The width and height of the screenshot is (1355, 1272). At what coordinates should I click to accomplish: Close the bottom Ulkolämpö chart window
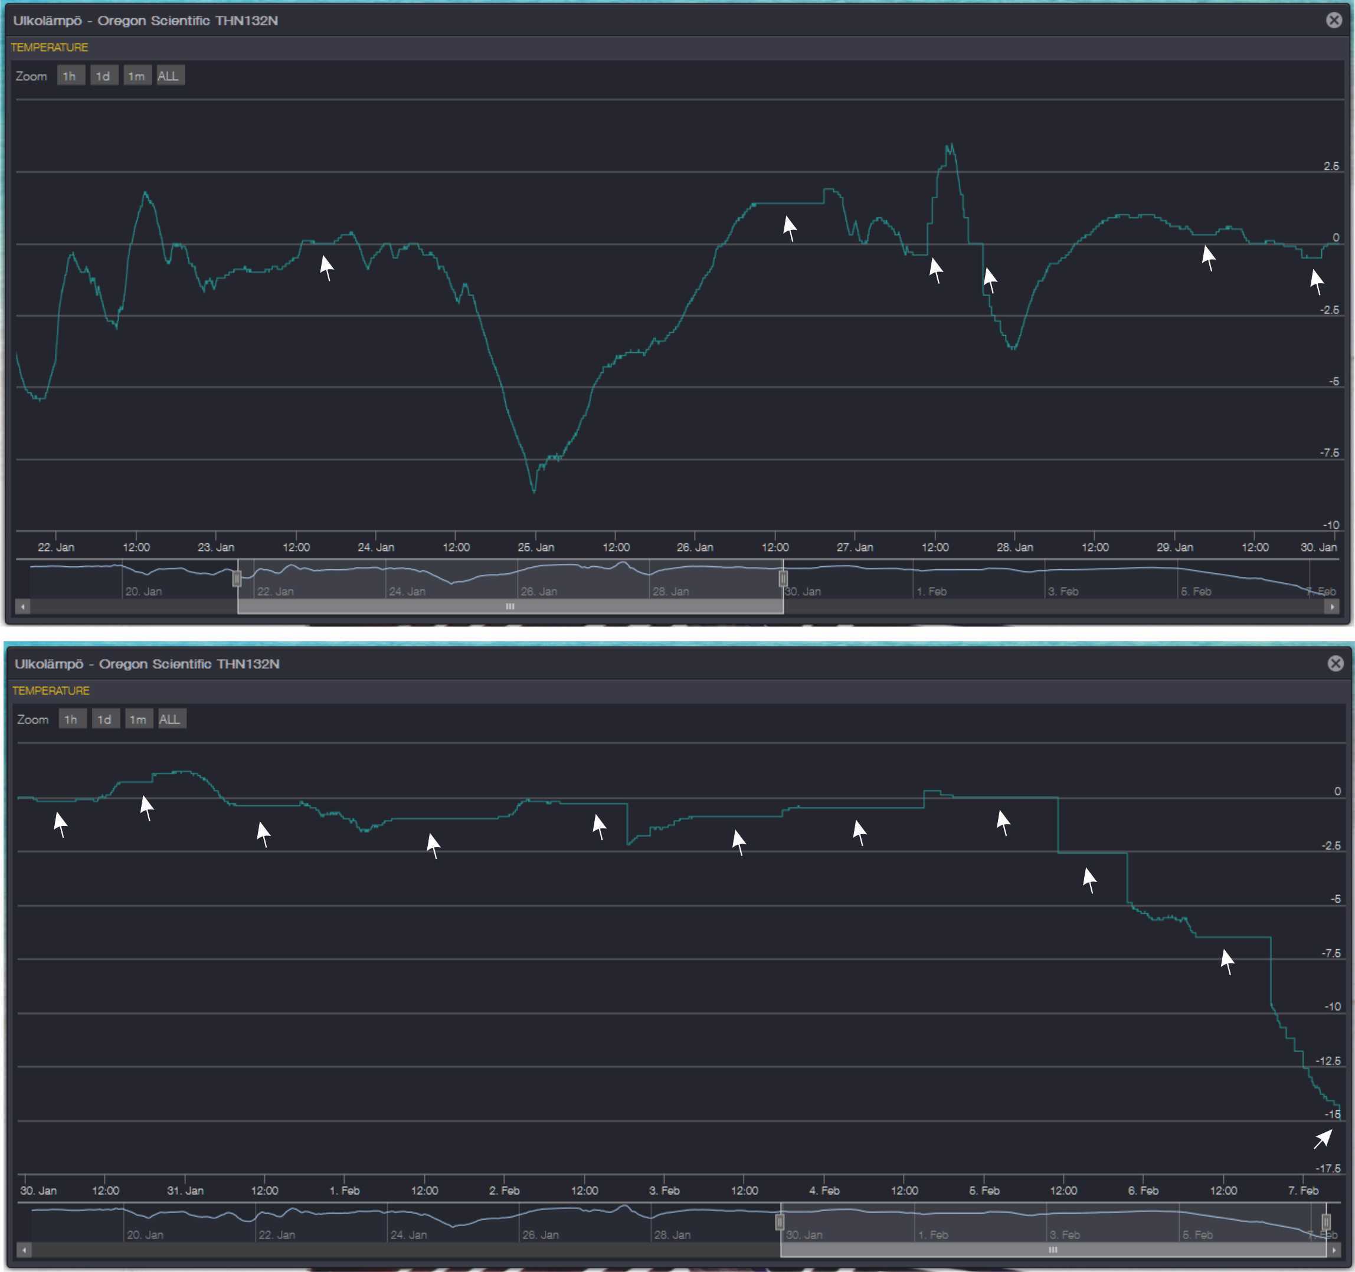click(x=1336, y=663)
